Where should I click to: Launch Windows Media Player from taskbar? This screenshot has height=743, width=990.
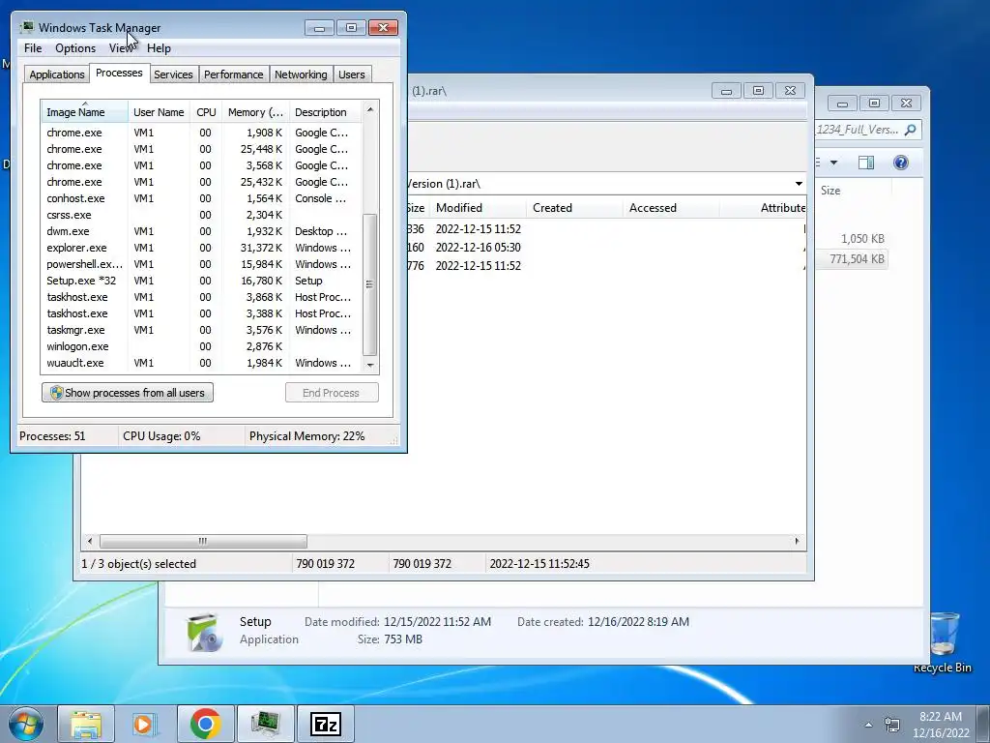(145, 724)
